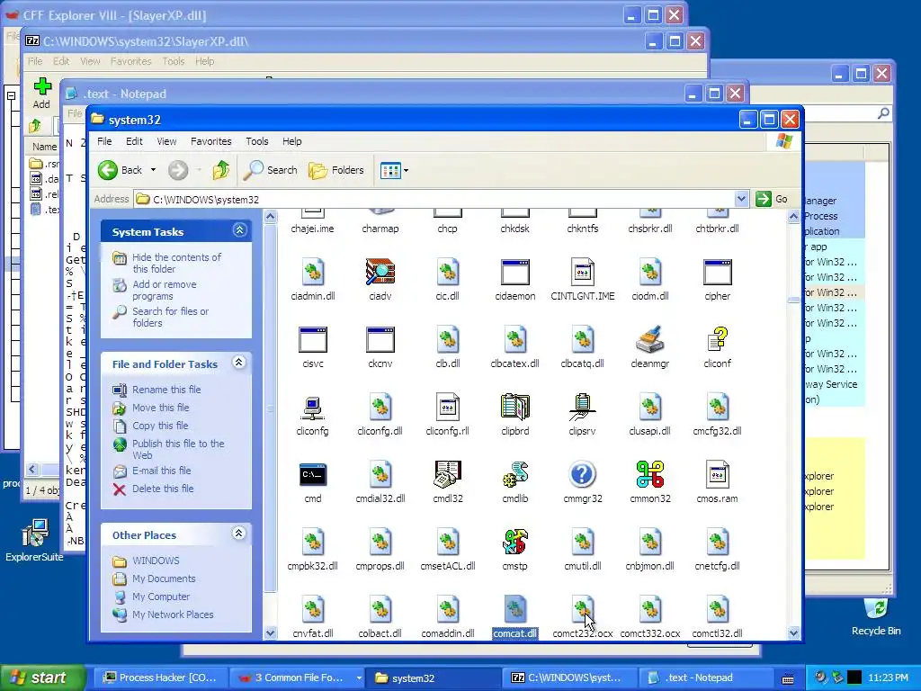
Task: Select the clipsrv file icon
Action: coord(582,408)
